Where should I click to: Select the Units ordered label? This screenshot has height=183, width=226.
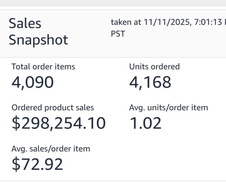154,66
